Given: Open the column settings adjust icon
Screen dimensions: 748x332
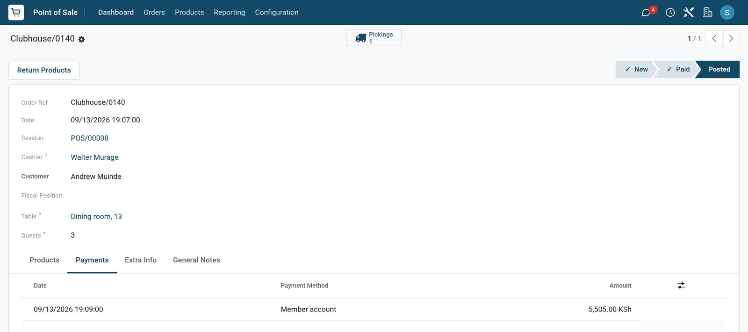Looking at the screenshot, I should click(681, 285).
